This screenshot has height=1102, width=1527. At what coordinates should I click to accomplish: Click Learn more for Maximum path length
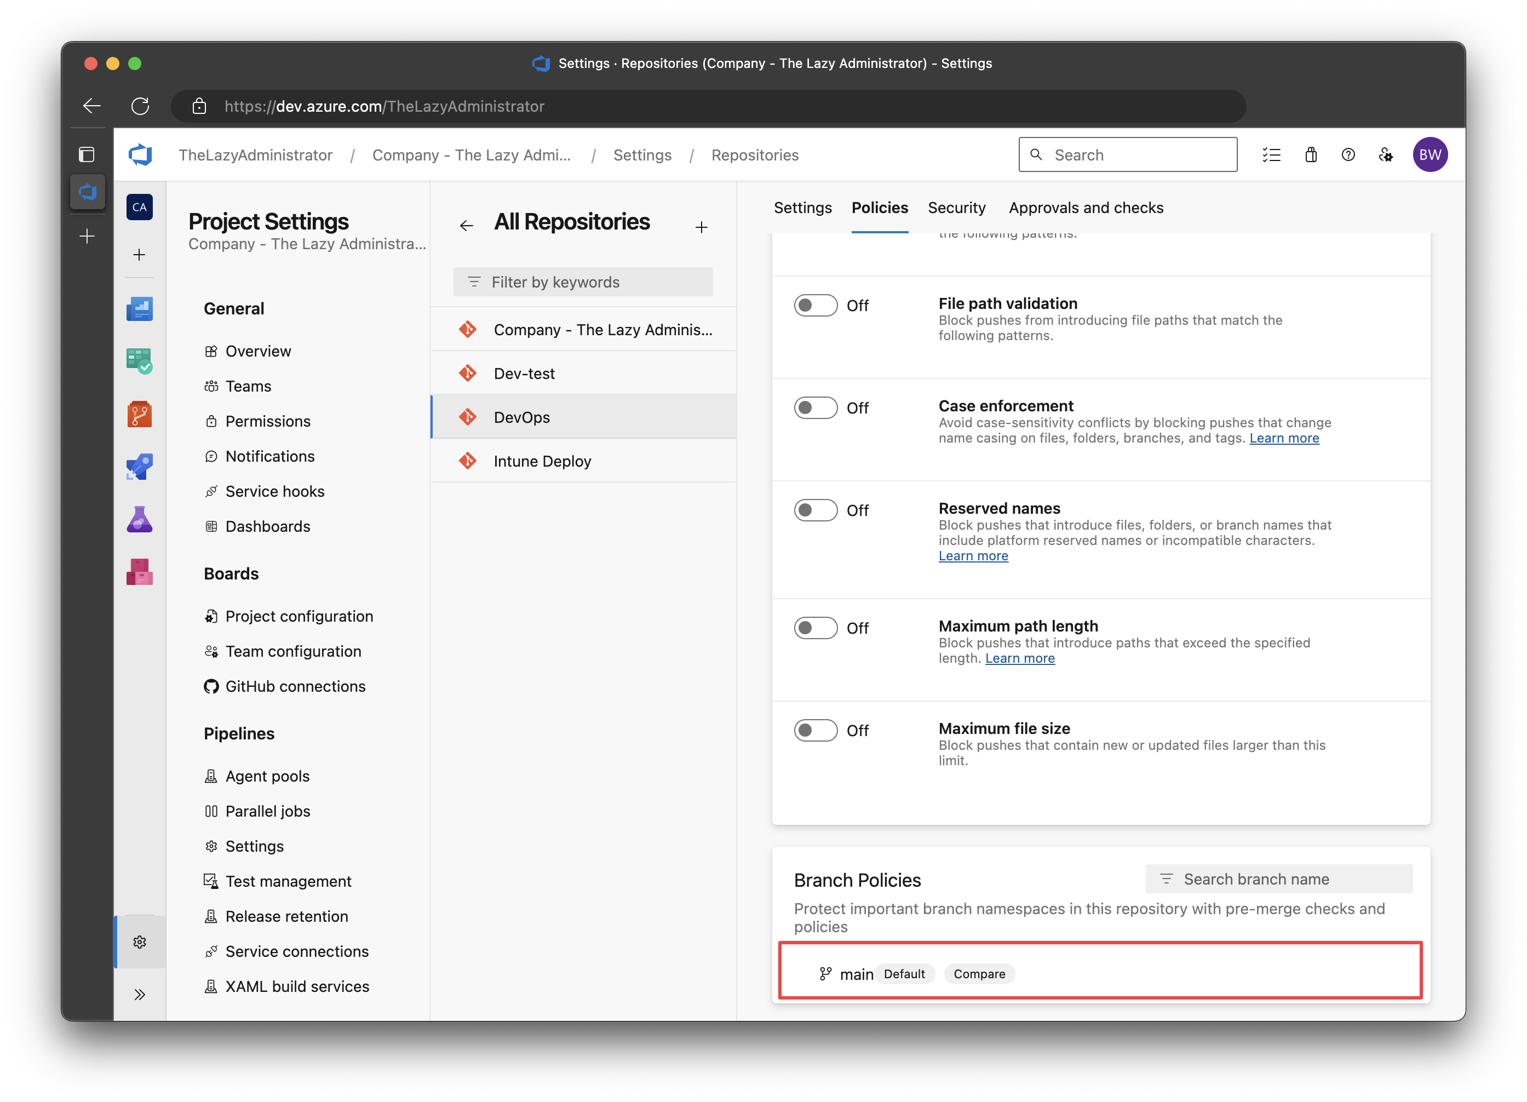(x=1019, y=658)
